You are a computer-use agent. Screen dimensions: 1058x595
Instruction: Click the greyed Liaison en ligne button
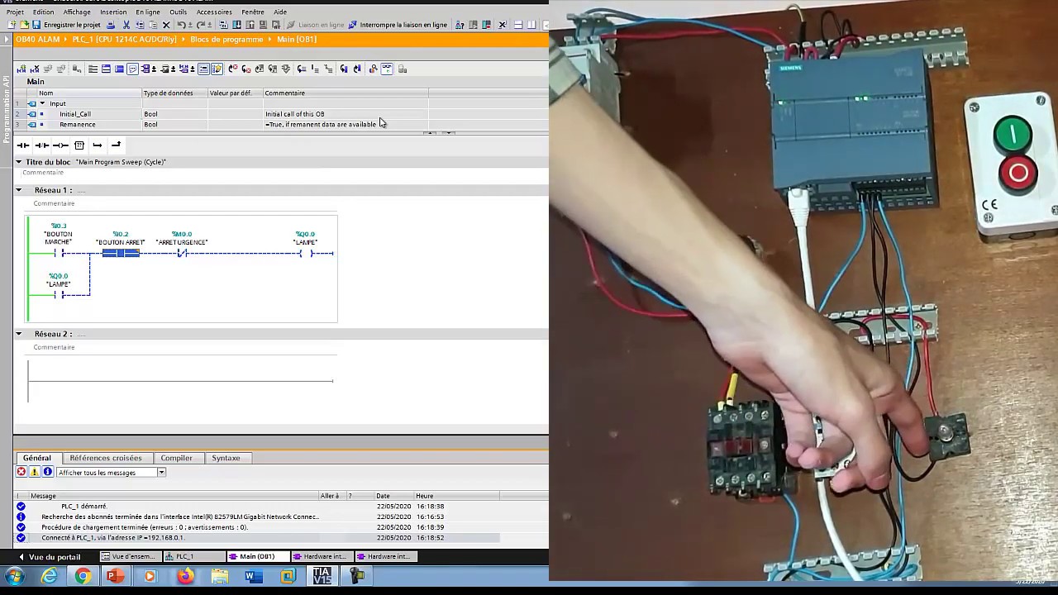tap(315, 25)
